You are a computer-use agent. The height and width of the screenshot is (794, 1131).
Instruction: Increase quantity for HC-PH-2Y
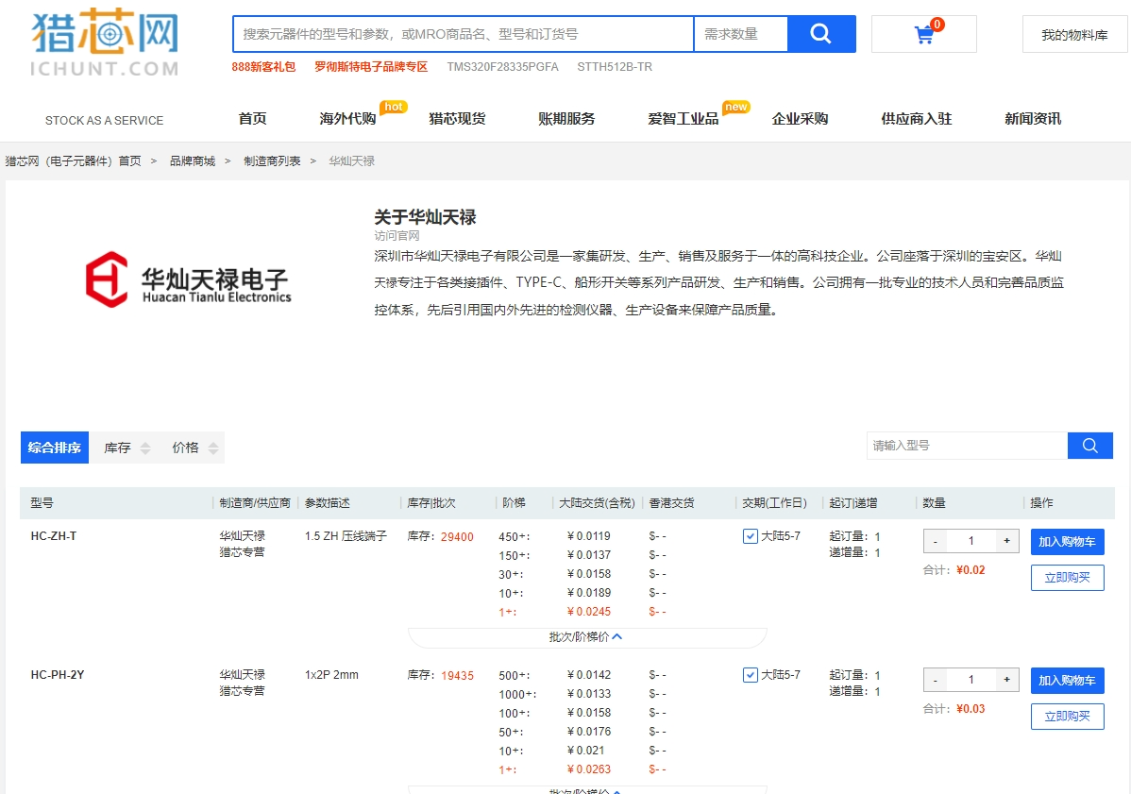click(1007, 680)
